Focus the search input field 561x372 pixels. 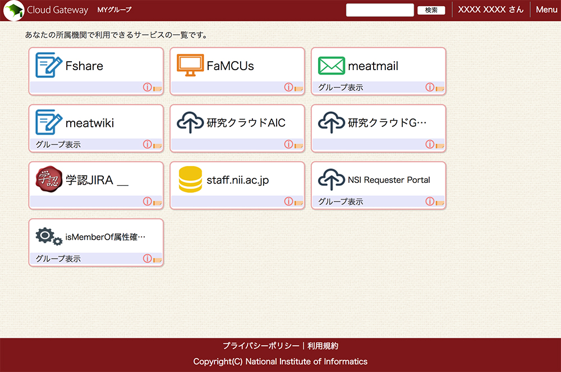pyautogui.click(x=380, y=10)
